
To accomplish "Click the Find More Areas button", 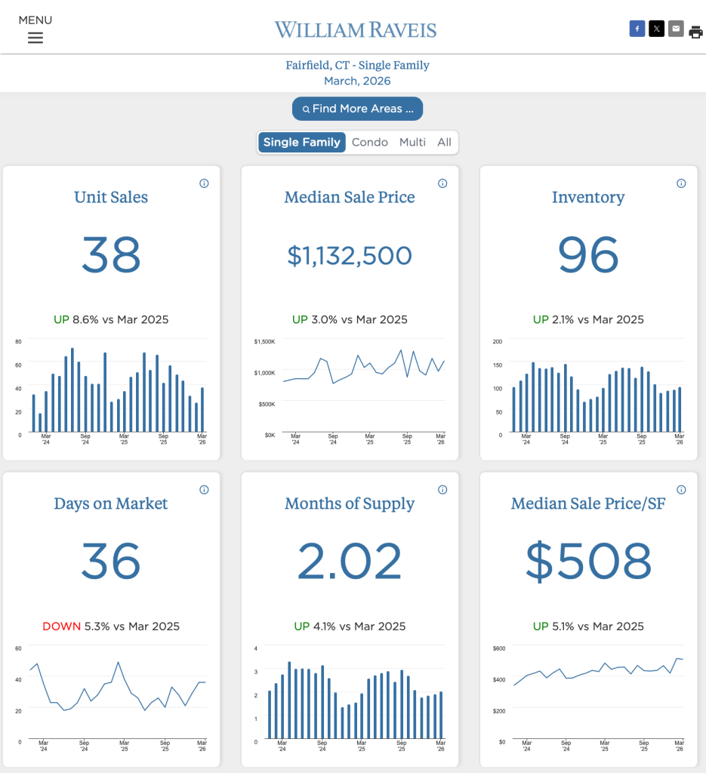I will click(358, 109).
